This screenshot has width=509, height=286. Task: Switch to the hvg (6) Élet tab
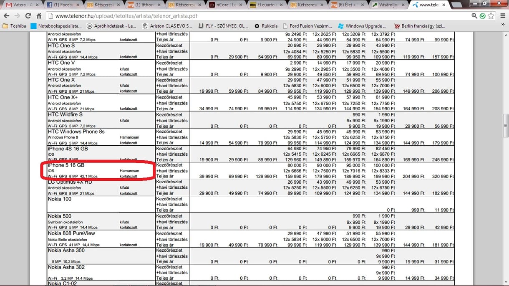(x=347, y=5)
